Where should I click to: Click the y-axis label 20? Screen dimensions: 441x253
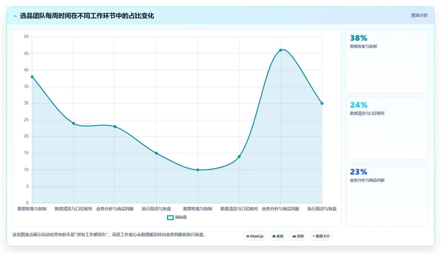(26, 136)
